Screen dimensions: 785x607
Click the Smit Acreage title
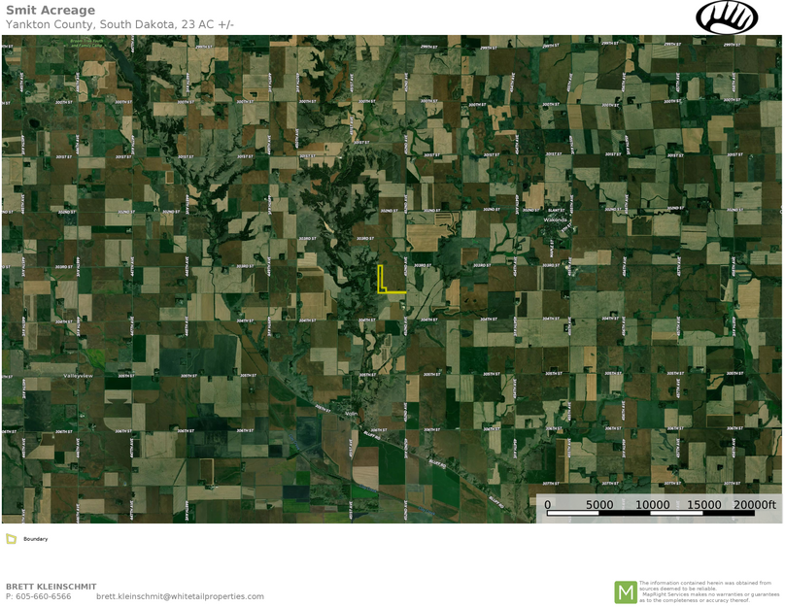[51, 11]
